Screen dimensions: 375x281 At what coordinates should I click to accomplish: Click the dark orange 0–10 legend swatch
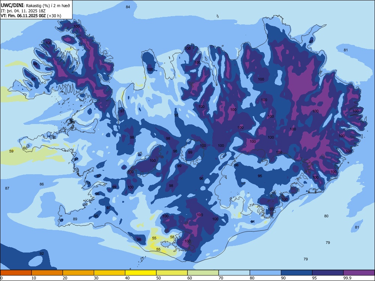(x=16, y=273)
